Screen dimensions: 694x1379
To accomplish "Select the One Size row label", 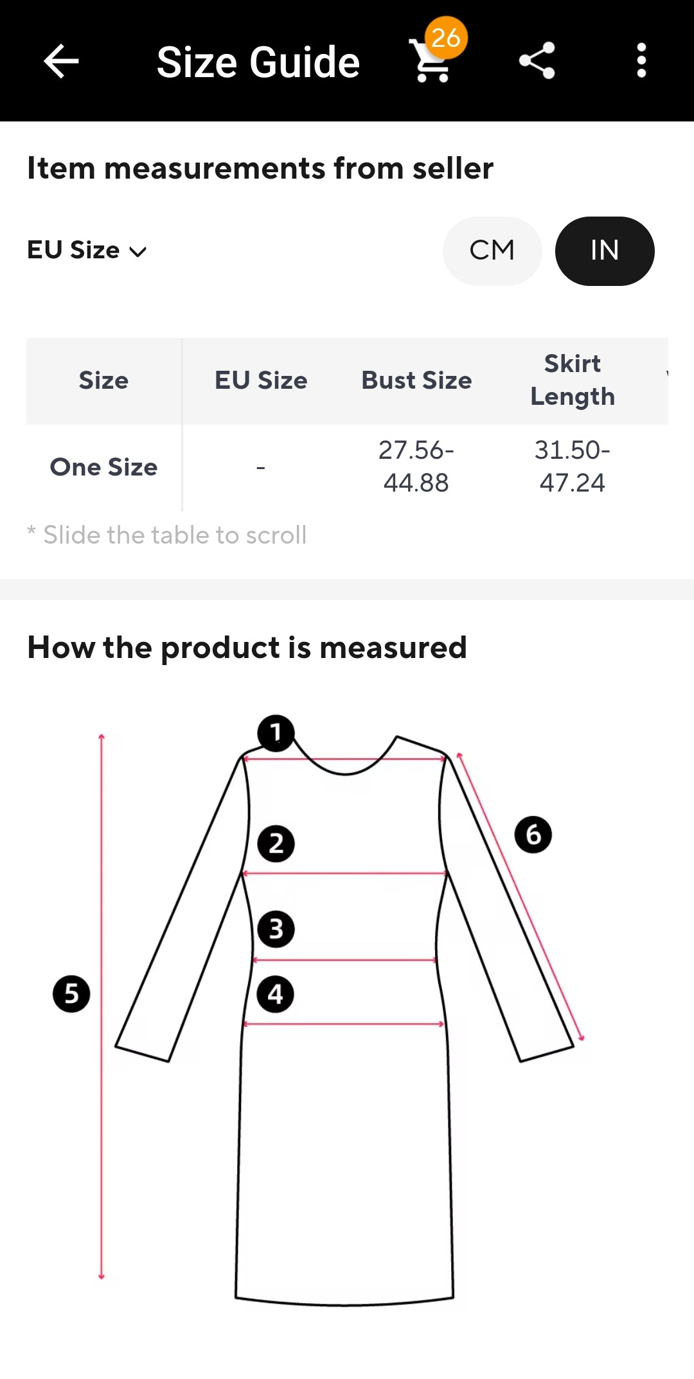I will [x=103, y=467].
